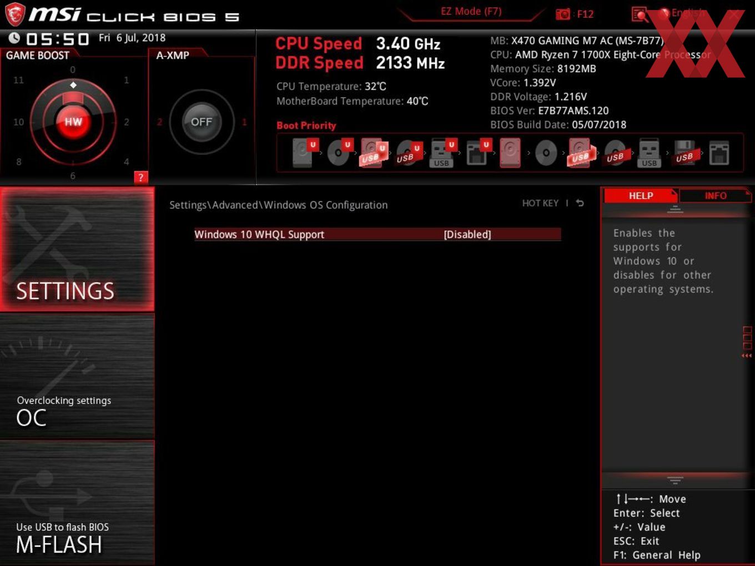Open the SETTINGS section tile

pos(77,249)
